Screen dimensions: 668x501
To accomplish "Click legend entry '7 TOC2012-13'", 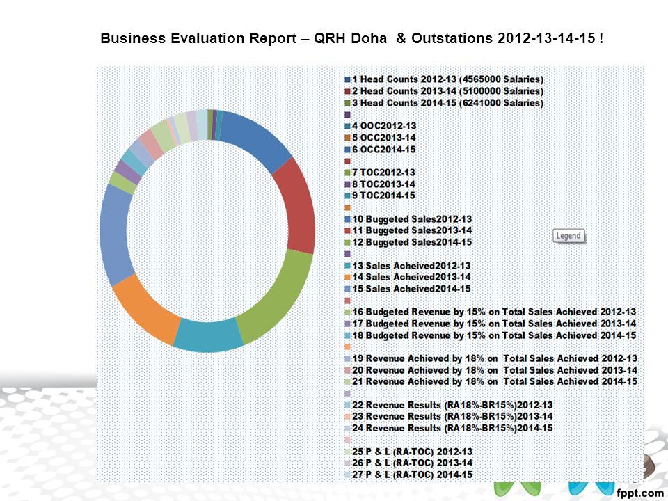I will (380, 173).
